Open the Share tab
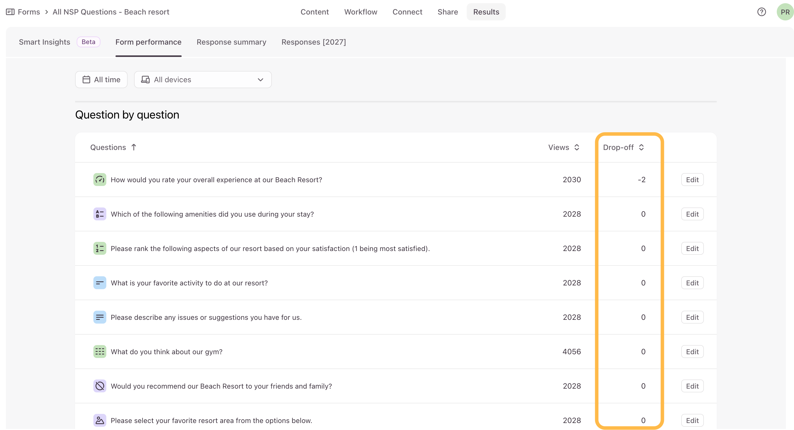Screen dimensions: 794x430 tap(448, 12)
